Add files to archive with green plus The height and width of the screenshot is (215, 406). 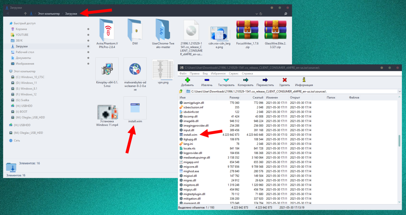click(188, 81)
